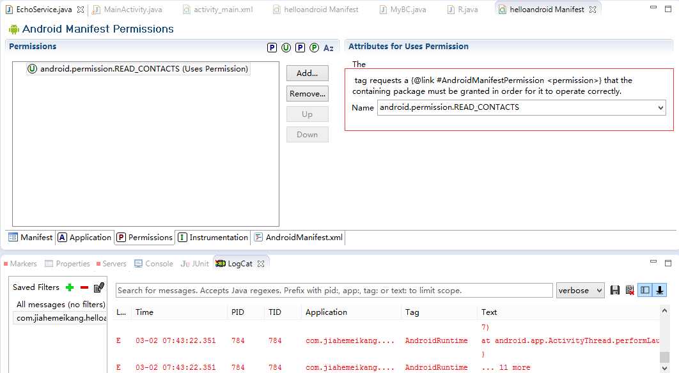Open the Application editor page tab
Image resolution: width=679 pixels, height=373 pixels.
click(85, 238)
